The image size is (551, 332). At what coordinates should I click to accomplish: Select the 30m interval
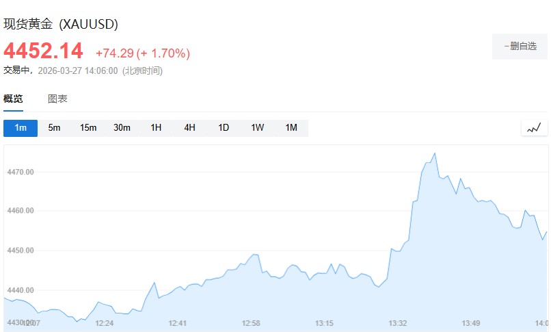point(122,128)
